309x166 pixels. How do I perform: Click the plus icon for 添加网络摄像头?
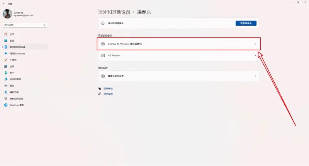(x=103, y=23)
